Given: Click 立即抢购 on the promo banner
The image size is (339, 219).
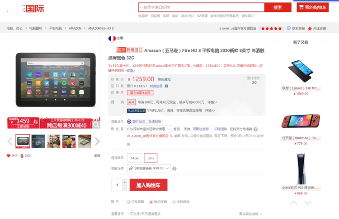Looking at the screenshot, I should coord(23,127).
